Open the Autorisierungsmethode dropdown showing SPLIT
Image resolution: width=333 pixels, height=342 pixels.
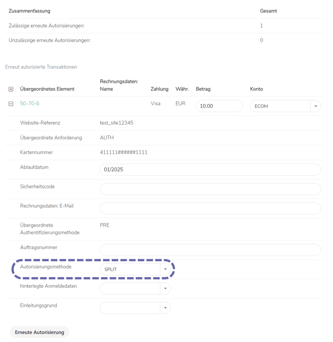pyautogui.click(x=135, y=269)
